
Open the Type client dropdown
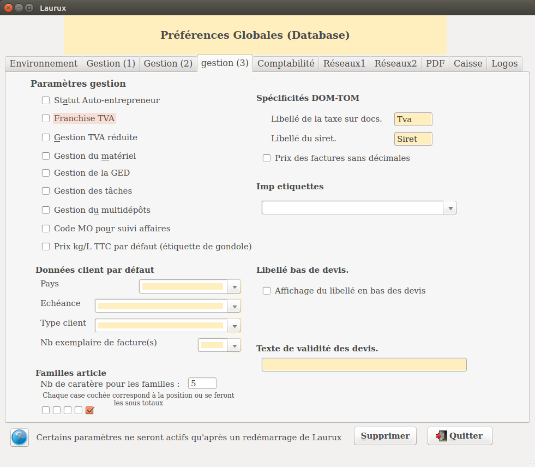point(235,326)
